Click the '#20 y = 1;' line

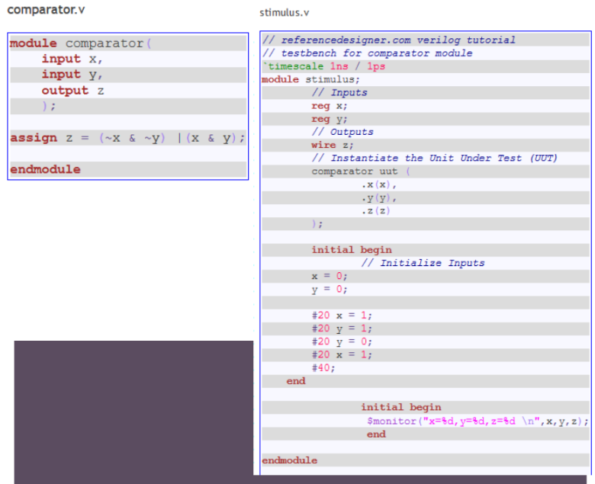point(342,329)
